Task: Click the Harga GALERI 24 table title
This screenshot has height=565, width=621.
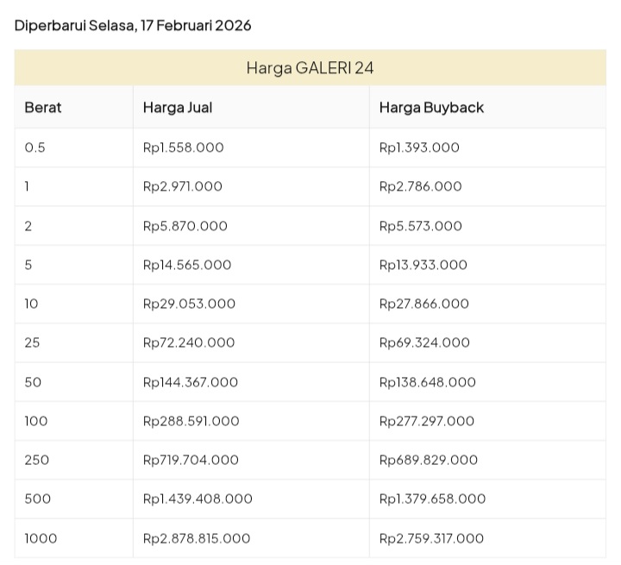Action: click(x=310, y=68)
